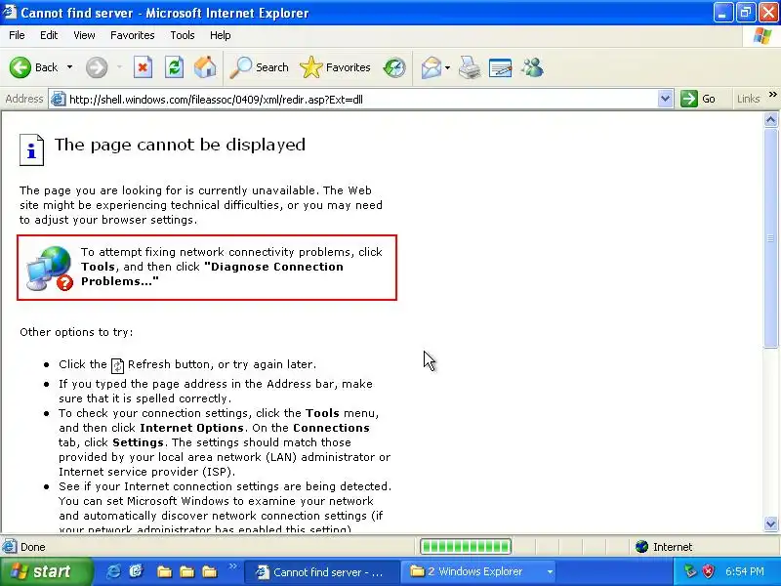Click the page icon in the Address bar
Image resolution: width=781 pixels, height=586 pixels.
59,99
